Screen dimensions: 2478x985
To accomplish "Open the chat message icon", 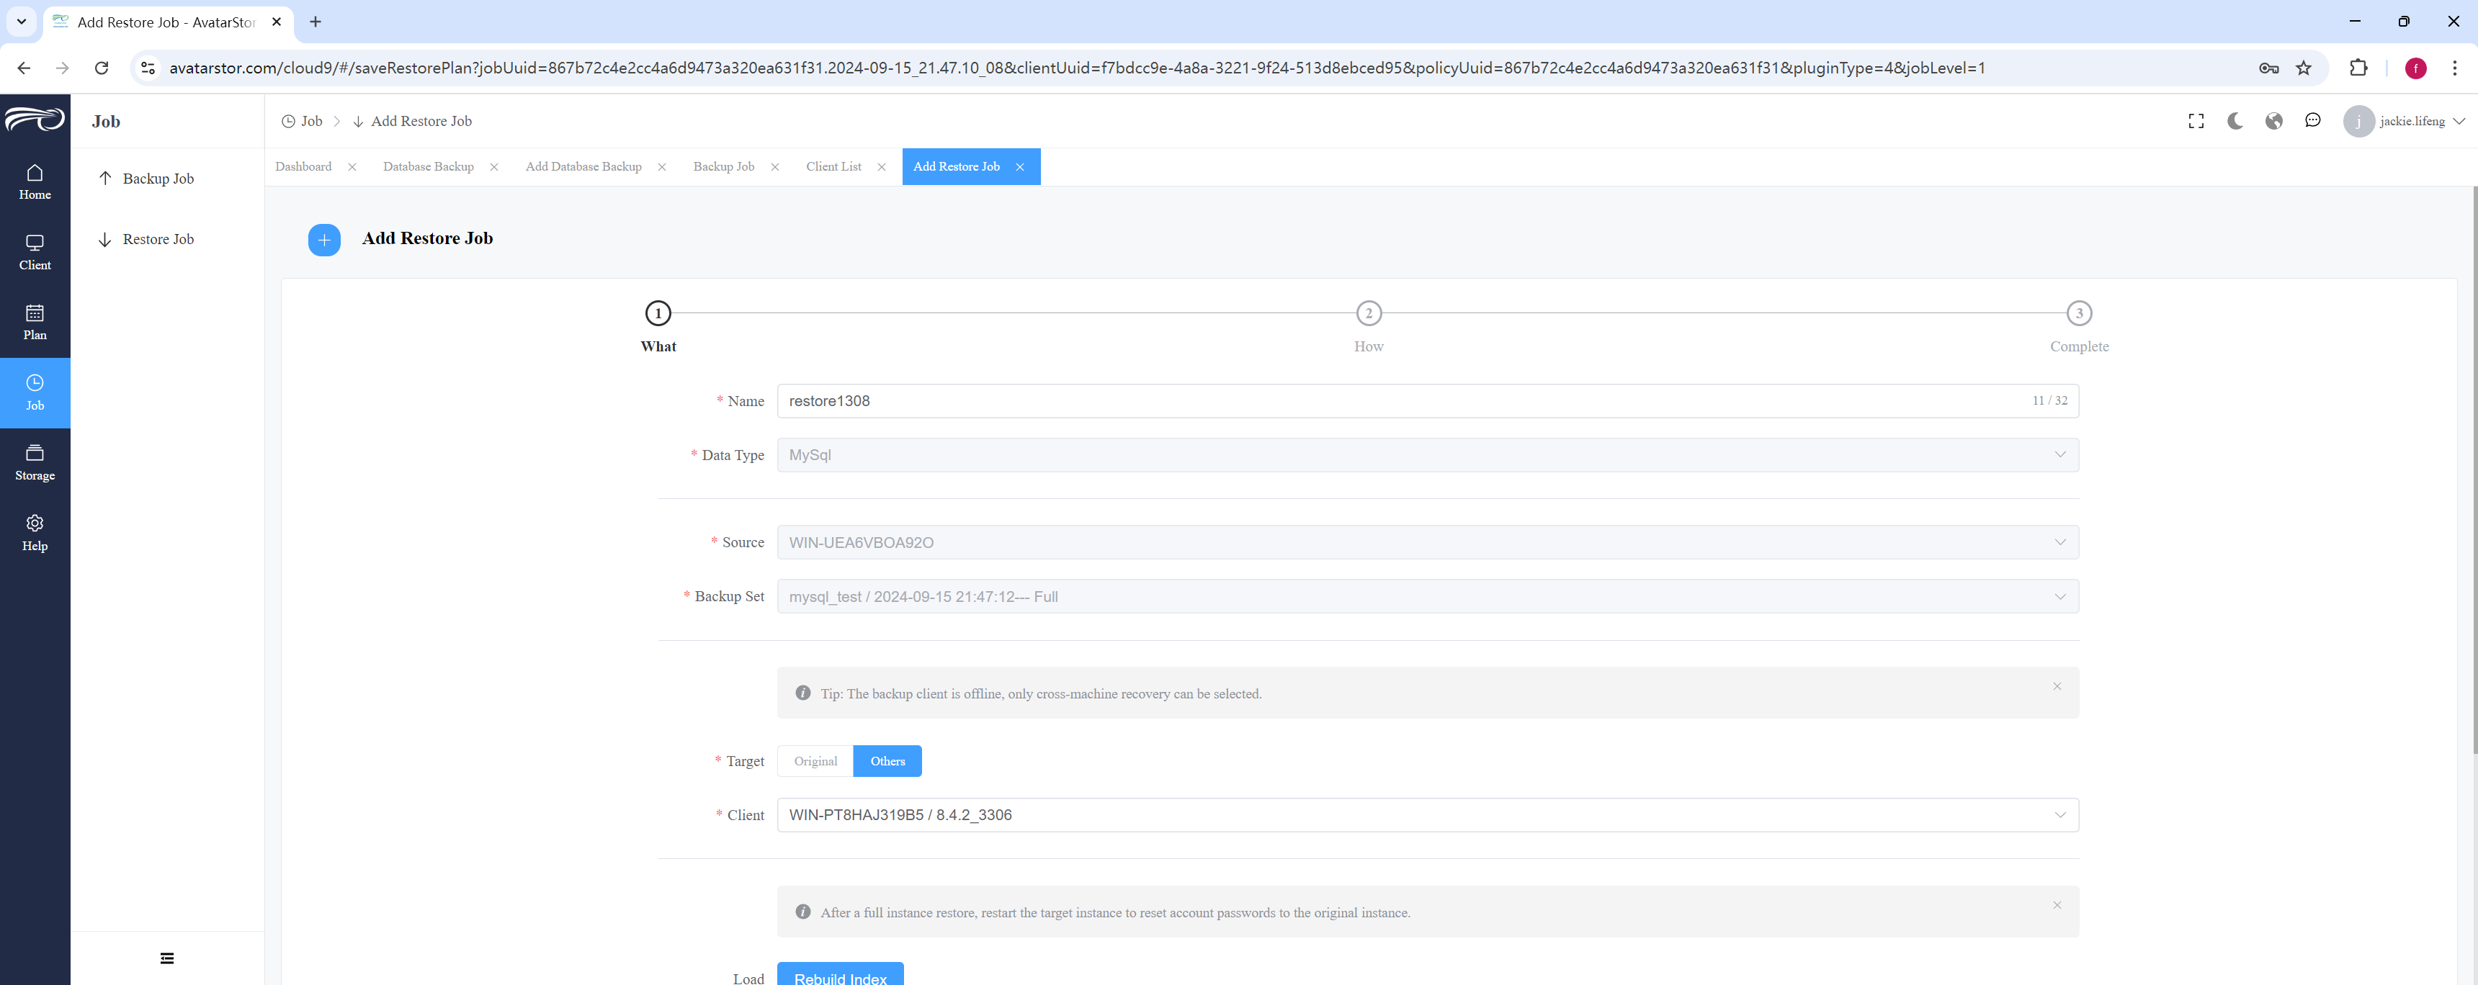I will (2312, 121).
